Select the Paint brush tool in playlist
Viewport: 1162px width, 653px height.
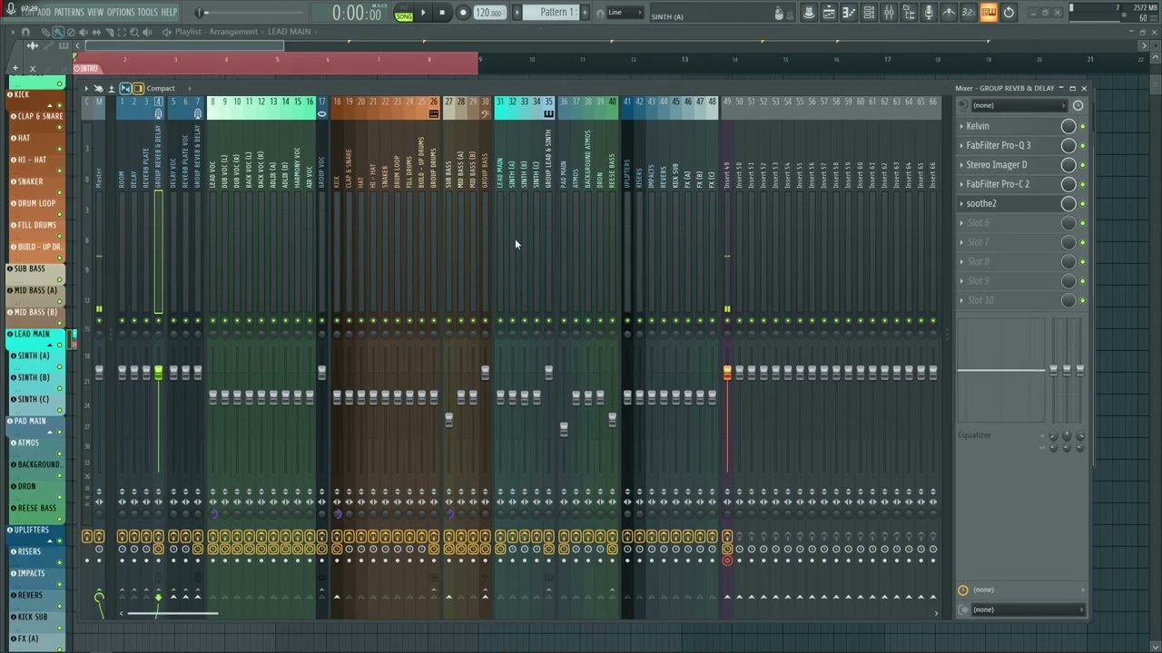[x=58, y=32]
